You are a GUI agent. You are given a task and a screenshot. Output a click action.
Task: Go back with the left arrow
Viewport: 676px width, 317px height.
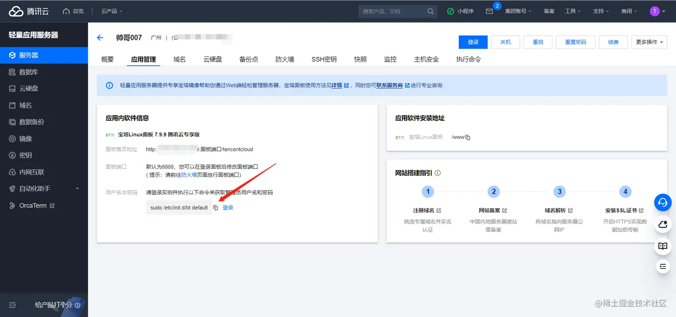(x=100, y=38)
